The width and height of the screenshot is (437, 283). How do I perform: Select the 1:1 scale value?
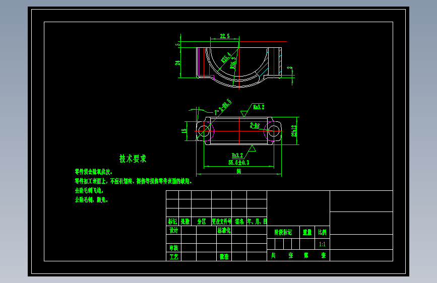[x=322, y=244]
